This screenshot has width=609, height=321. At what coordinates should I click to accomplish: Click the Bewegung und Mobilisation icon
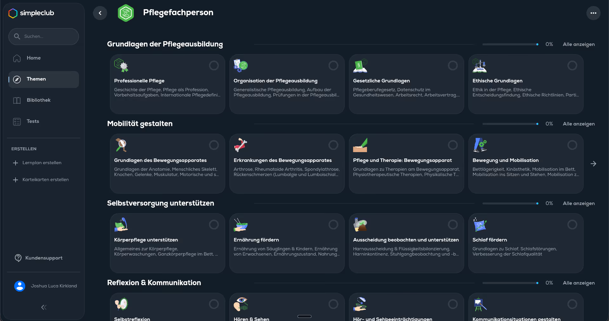480,145
